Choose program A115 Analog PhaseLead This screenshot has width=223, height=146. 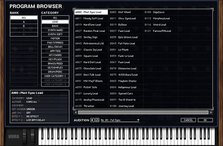tap(91, 100)
